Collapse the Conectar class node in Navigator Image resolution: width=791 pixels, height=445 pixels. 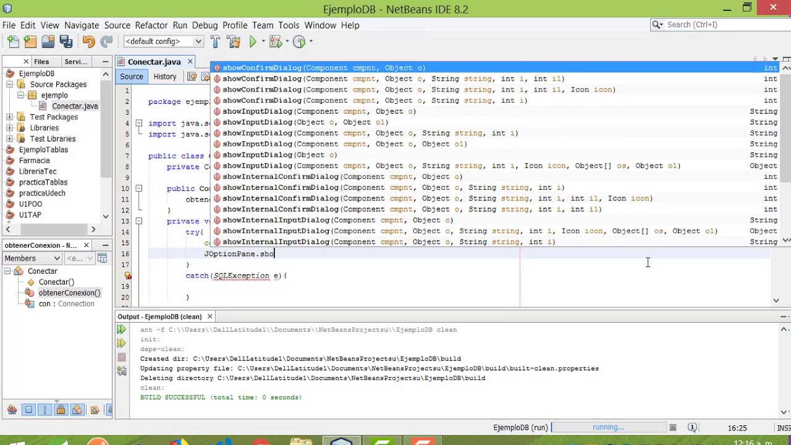coord(7,271)
